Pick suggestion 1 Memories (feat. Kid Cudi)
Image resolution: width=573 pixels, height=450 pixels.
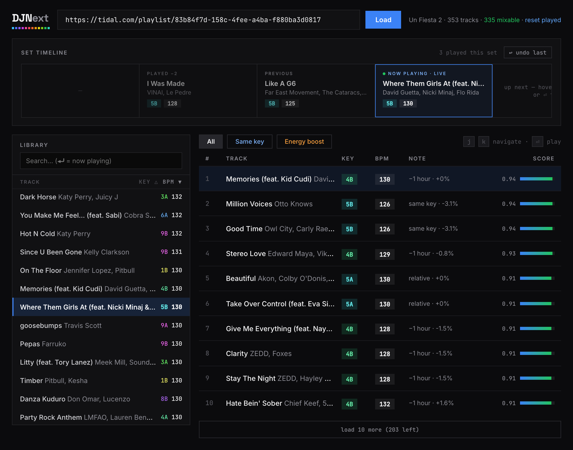click(x=380, y=179)
